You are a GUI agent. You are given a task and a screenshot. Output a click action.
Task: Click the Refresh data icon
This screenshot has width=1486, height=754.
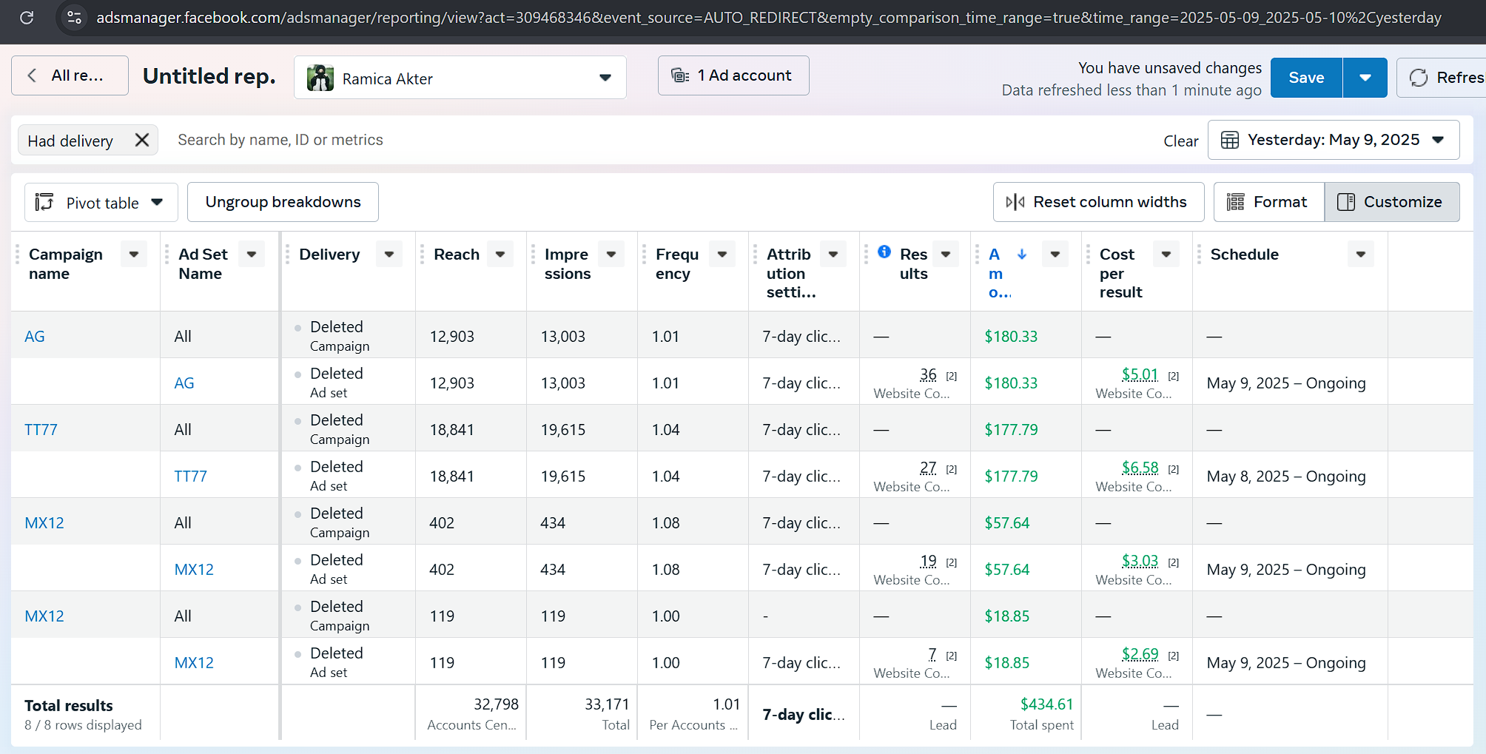[1419, 78]
